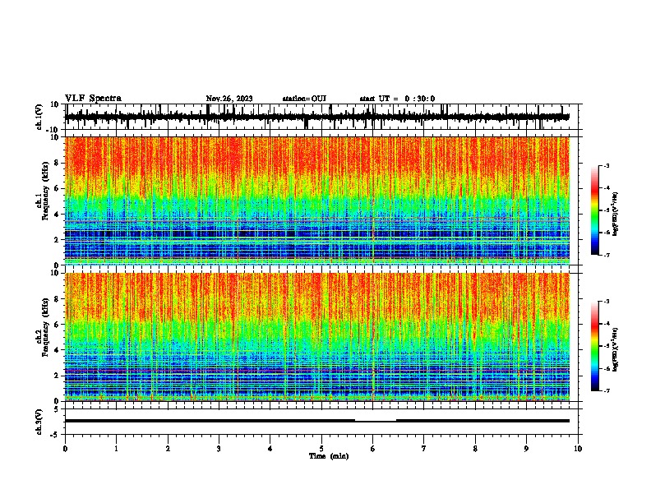Viewport: 651px width, 503px height.
Task: Click time axis tick label "8"
Action: point(475,449)
